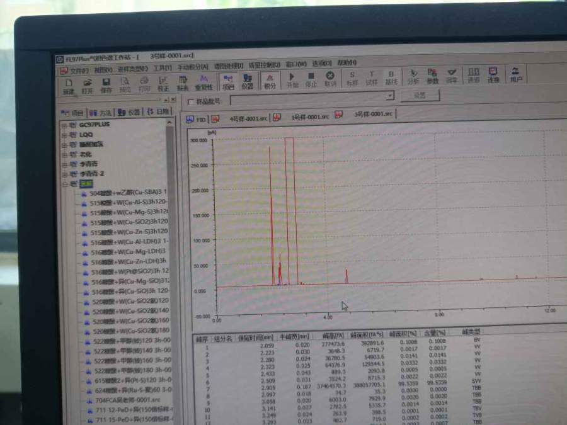567x425 pixels.
Task: Click the 积分 (Integrate) toolbar icon
Action: pyautogui.click(x=270, y=80)
